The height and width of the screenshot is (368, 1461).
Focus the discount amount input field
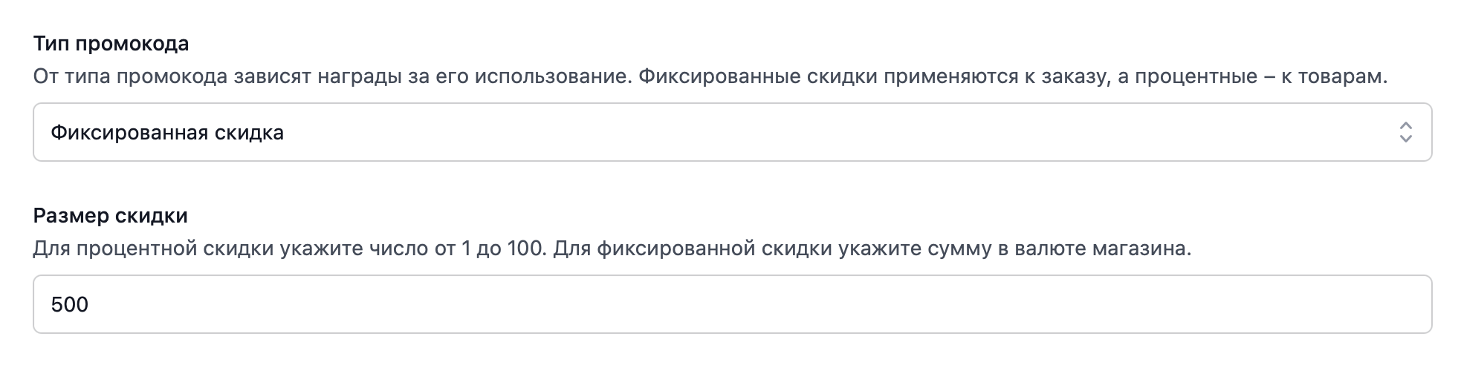732,305
